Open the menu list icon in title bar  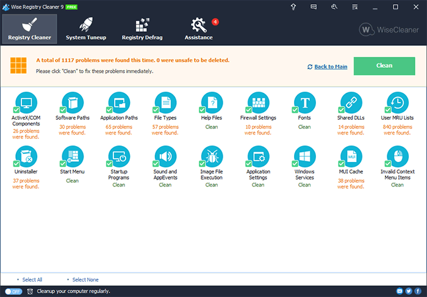coord(354,7)
